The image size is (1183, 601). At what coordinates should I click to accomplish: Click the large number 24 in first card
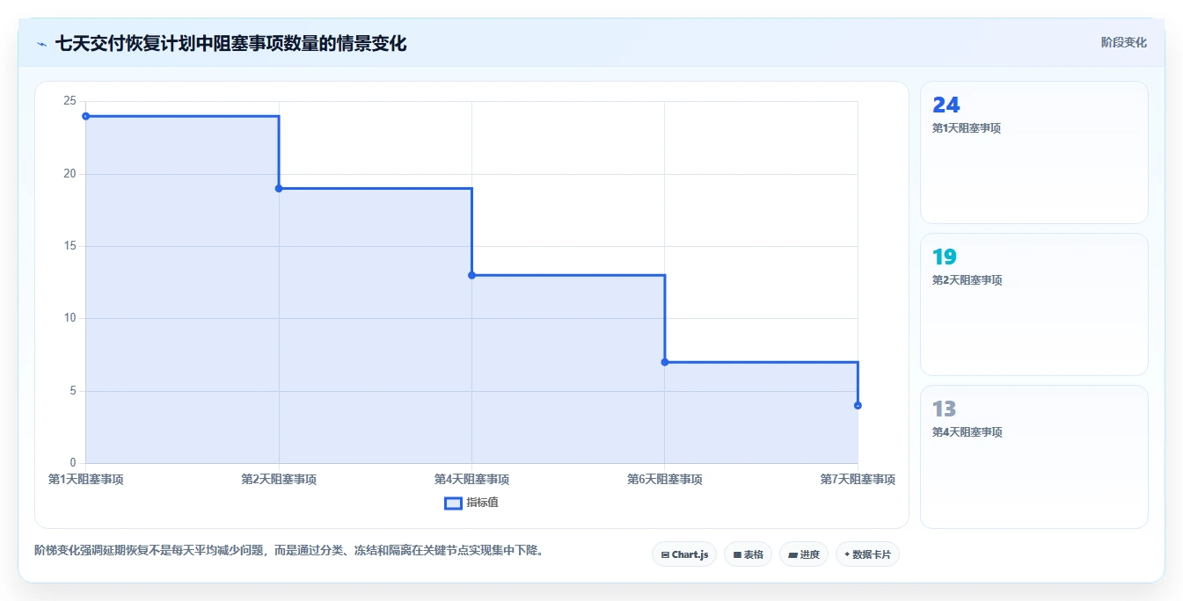(x=946, y=105)
